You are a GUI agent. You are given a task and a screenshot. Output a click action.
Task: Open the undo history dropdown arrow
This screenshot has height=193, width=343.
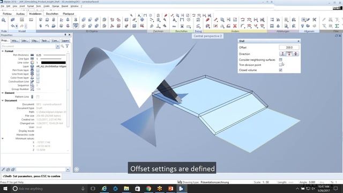pyautogui.click(x=17, y=26)
